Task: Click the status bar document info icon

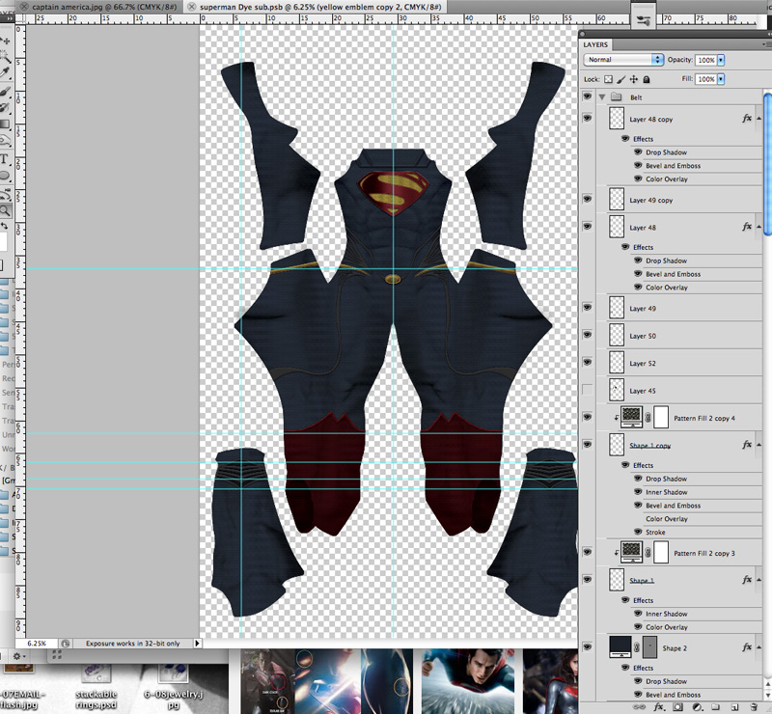Action: tap(66, 644)
